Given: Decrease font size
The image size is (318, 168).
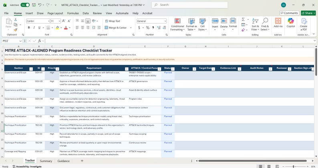Looking at the screenshot, I should point(69,21).
